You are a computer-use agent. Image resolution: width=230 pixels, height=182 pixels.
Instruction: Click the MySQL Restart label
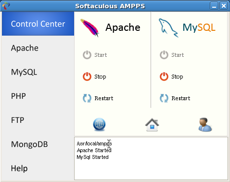coord(181,98)
